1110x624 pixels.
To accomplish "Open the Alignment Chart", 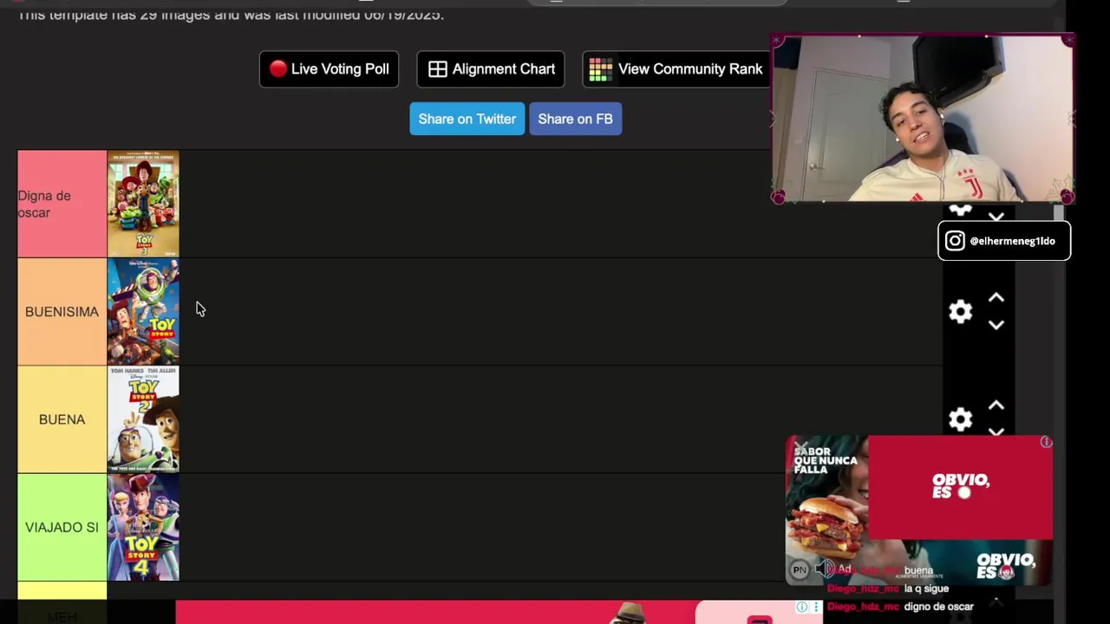I will (491, 69).
